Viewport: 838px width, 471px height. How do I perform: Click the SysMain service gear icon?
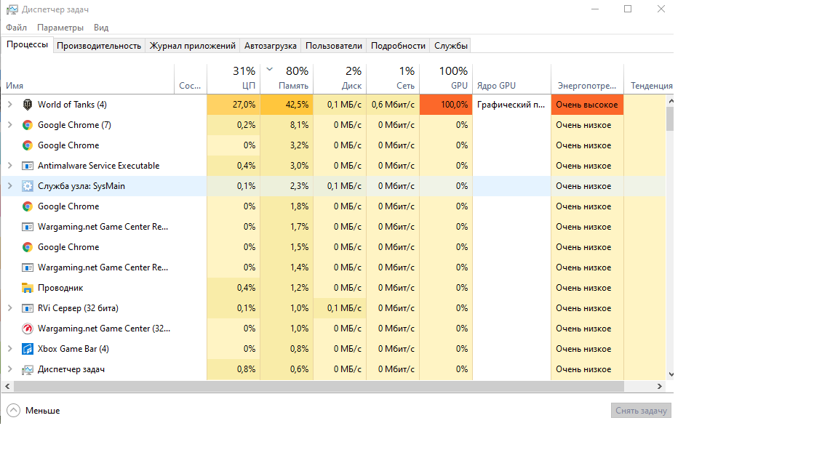[x=28, y=186]
